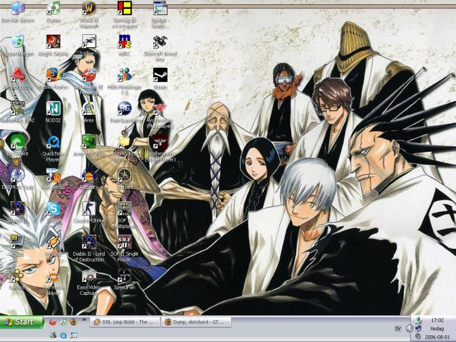Click the red Quick Launch icon beside Start
Screen dimensions: 456x342
53,322
